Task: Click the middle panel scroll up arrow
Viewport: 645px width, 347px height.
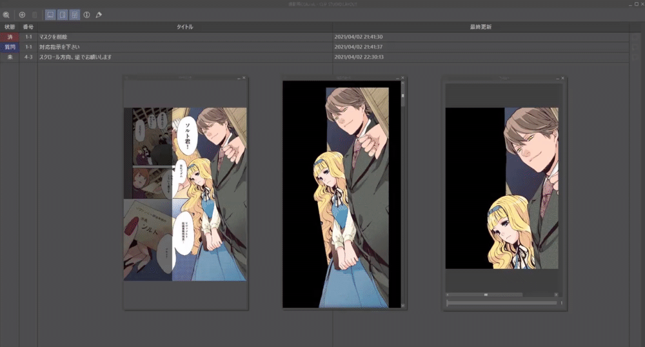Action: [402, 83]
